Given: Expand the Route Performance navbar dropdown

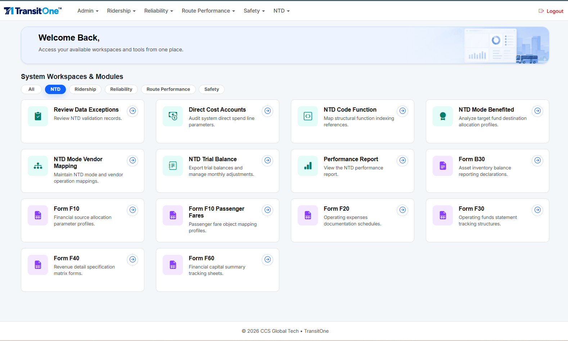Looking at the screenshot, I should [x=208, y=11].
